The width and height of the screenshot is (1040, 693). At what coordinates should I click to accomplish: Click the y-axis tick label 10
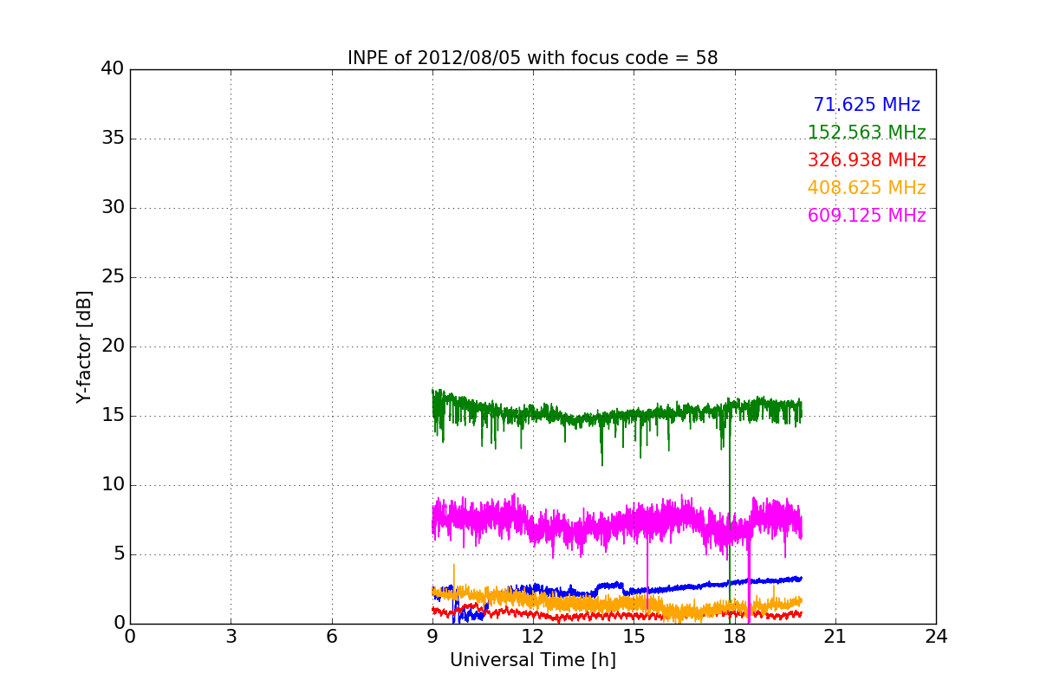113,485
